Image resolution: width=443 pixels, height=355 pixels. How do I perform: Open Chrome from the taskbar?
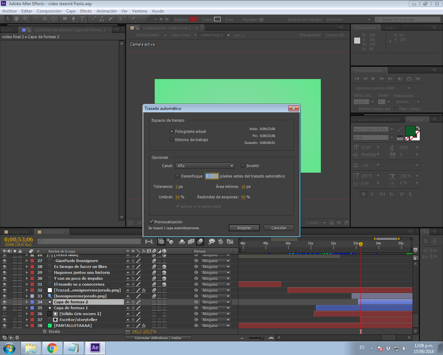click(x=52, y=348)
